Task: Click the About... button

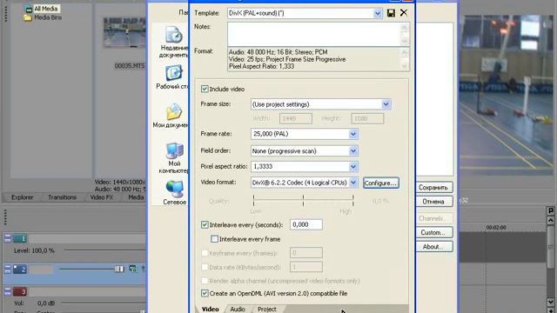Action: point(433,247)
